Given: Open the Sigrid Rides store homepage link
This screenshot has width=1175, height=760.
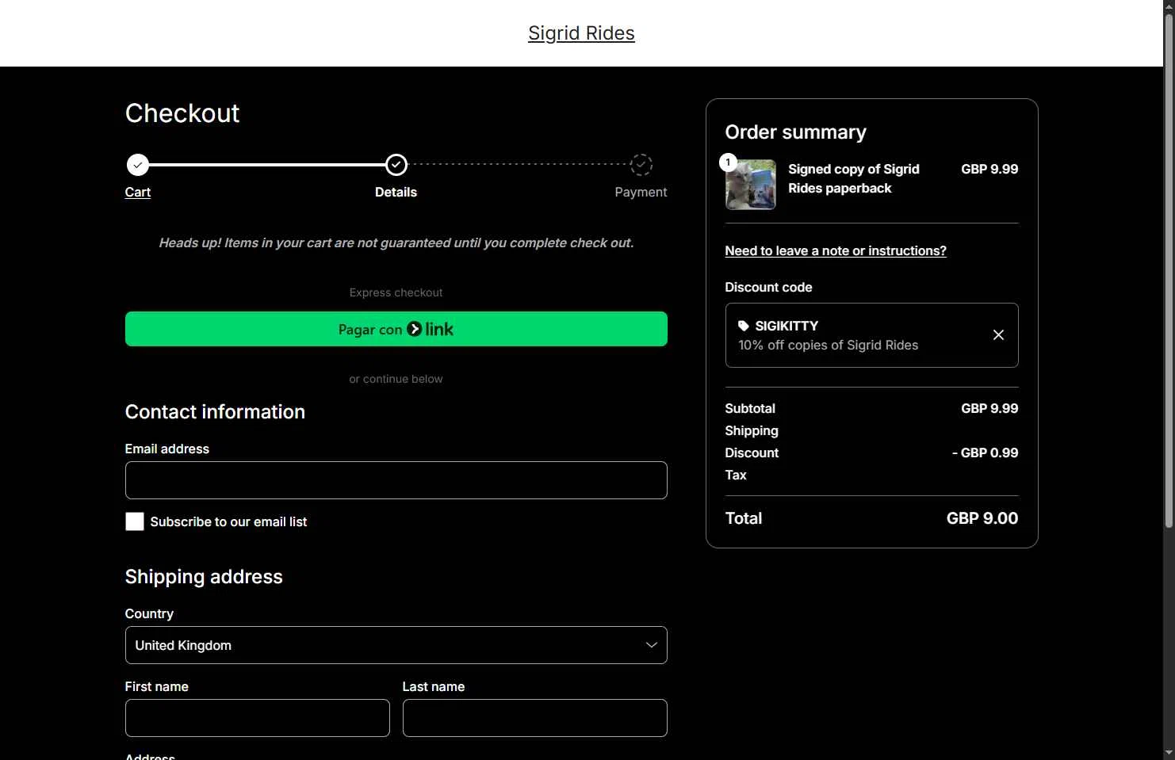Looking at the screenshot, I should tap(581, 33).
